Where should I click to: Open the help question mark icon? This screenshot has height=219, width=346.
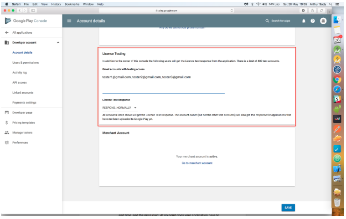point(313,21)
